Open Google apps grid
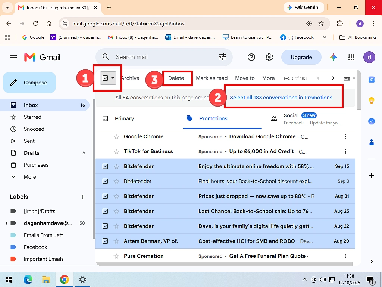Image resolution: width=382 pixels, height=287 pixels. (351, 57)
